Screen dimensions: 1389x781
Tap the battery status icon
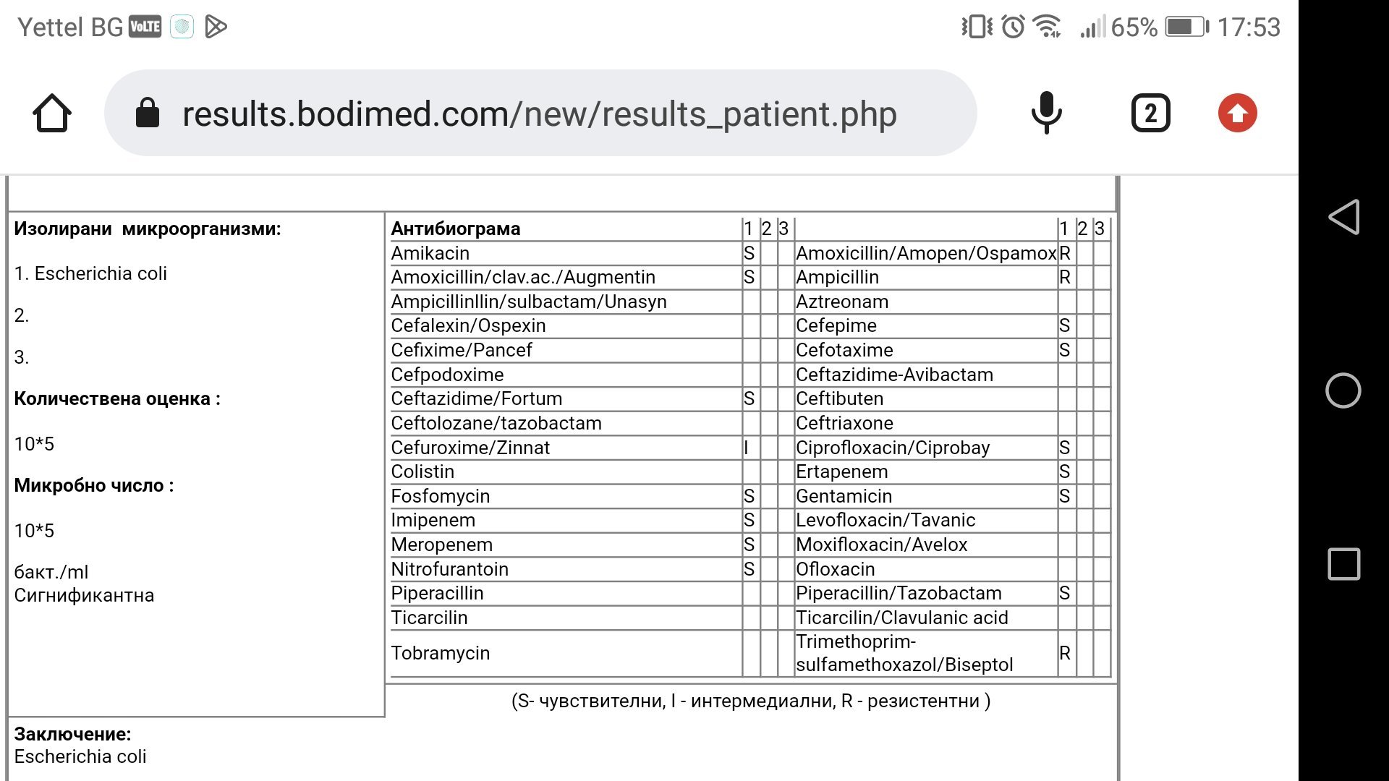pyautogui.click(x=1186, y=27)
